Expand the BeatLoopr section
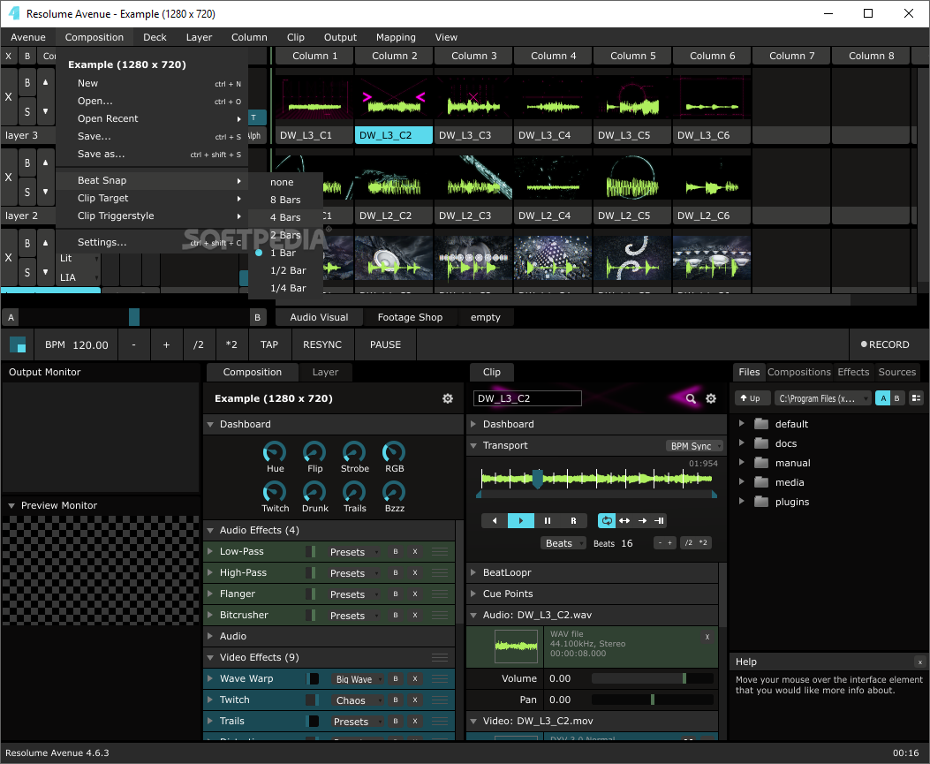 coord(473,572)
